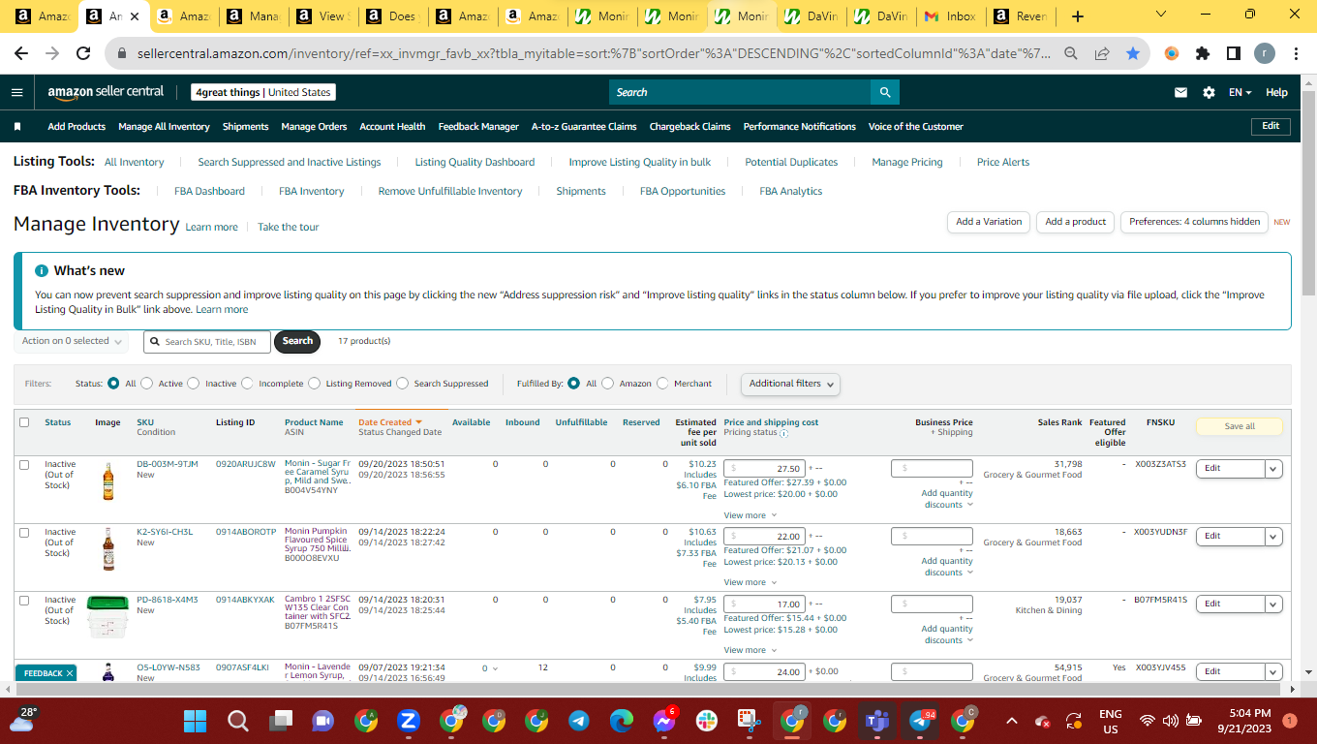
Task: Open Edit dropdown arrow for SKU DB-003M-9TJM
Action: (x=1273, y=468)
